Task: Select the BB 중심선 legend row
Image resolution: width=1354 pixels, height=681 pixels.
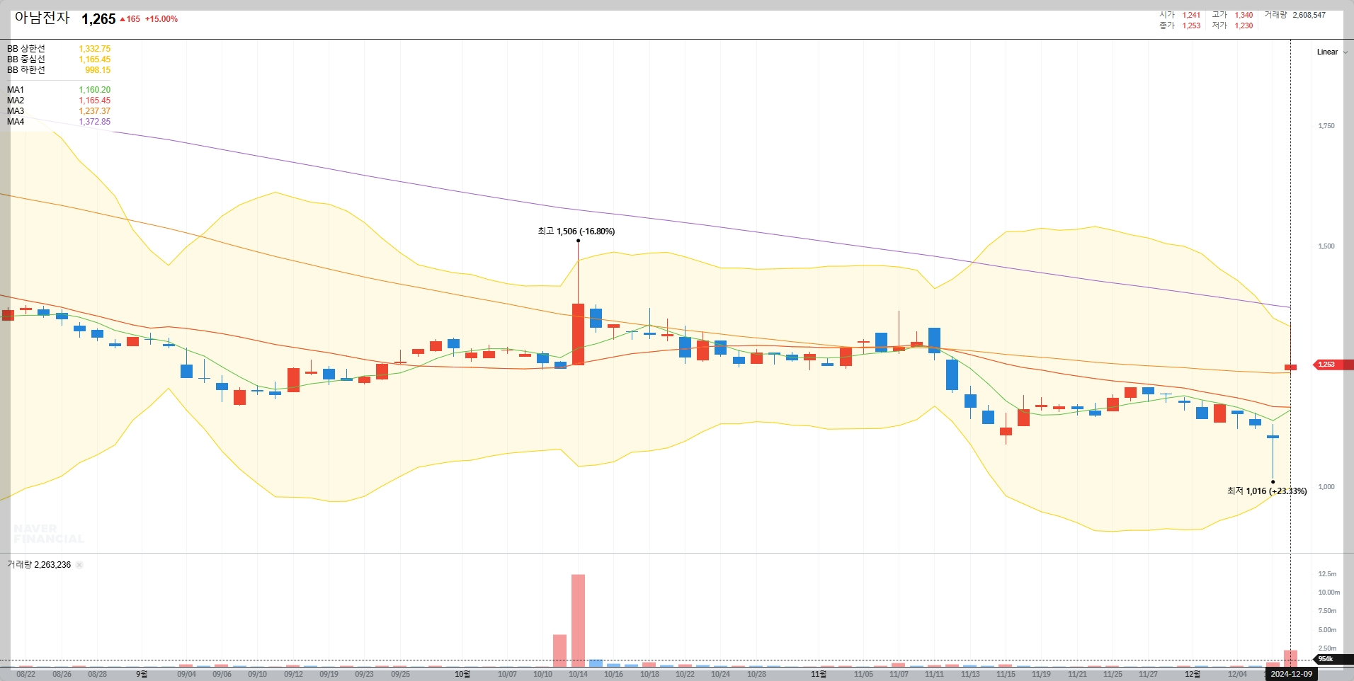Action: [59, 59]
